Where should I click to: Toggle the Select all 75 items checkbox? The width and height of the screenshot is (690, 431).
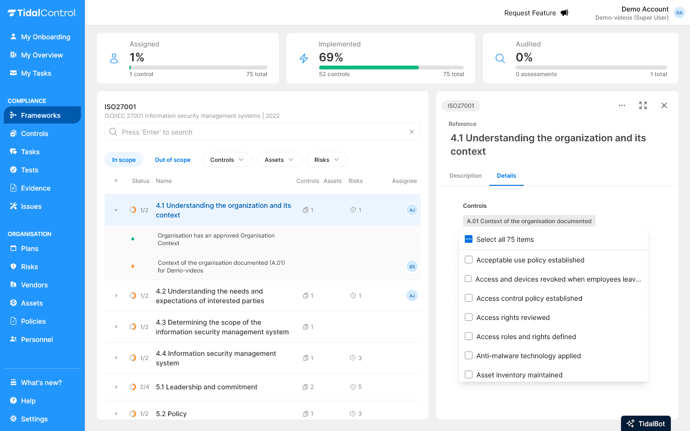coord(469,239)
